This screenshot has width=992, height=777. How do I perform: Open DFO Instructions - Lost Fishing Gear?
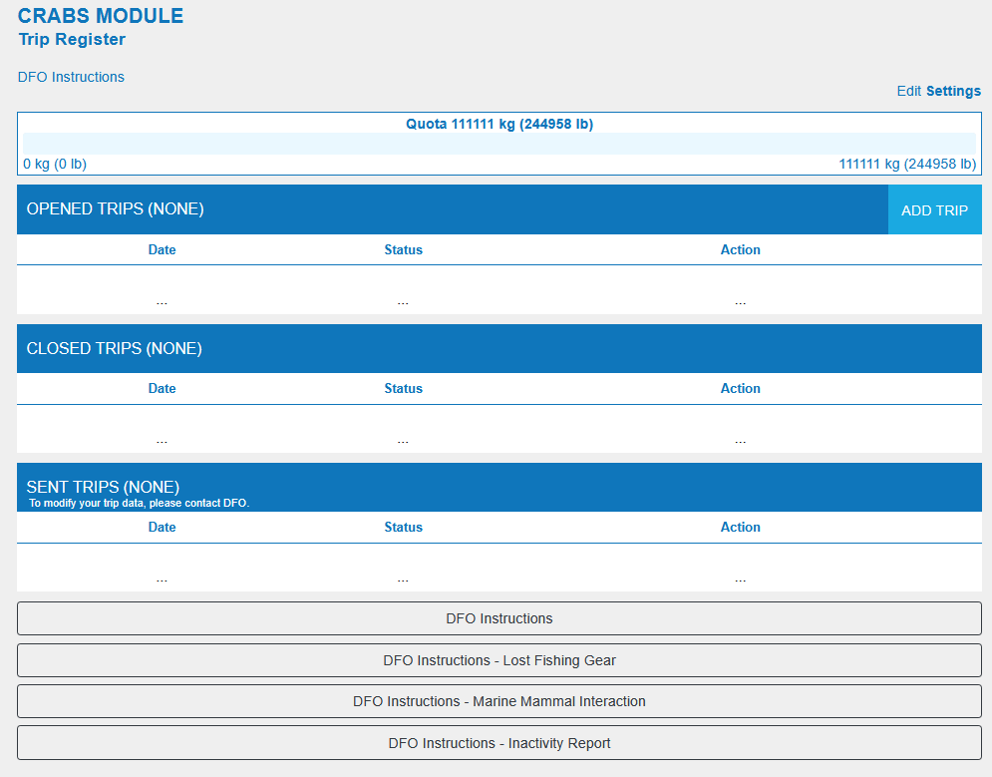498,660
